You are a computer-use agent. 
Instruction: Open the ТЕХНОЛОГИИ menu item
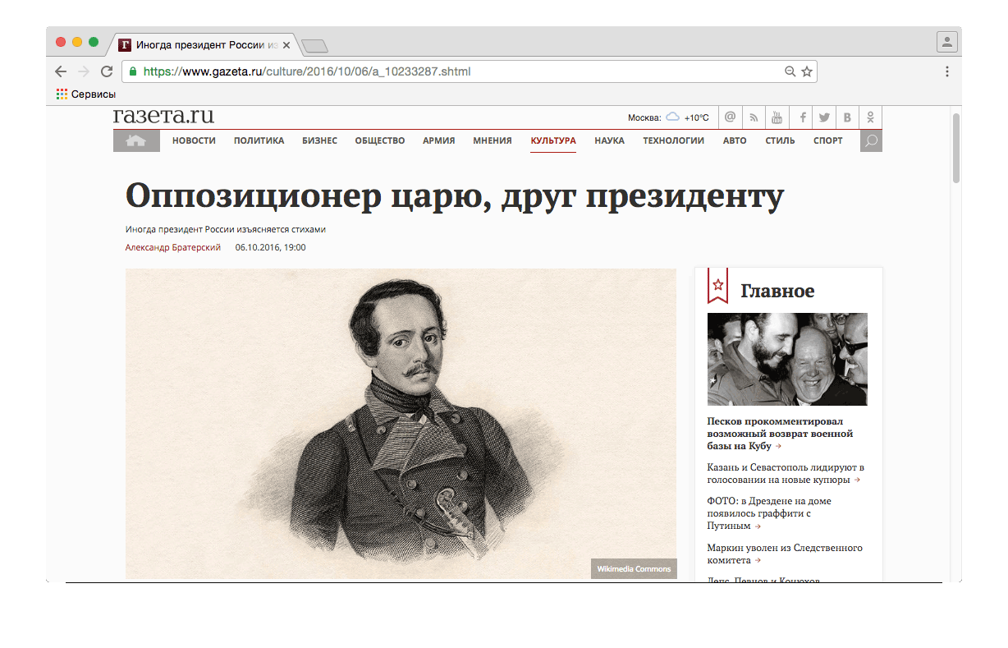(x=673, y=140)
